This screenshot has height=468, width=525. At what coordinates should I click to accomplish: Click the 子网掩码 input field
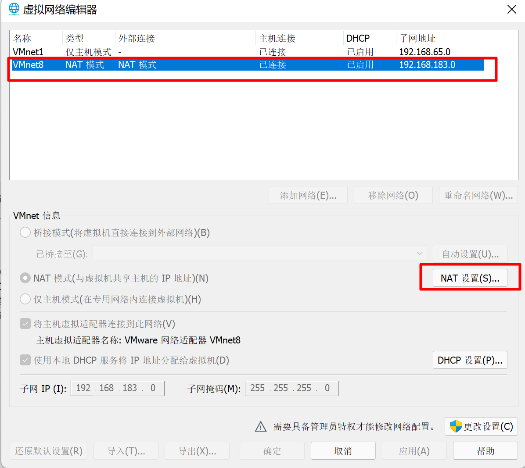coord(291,388)
